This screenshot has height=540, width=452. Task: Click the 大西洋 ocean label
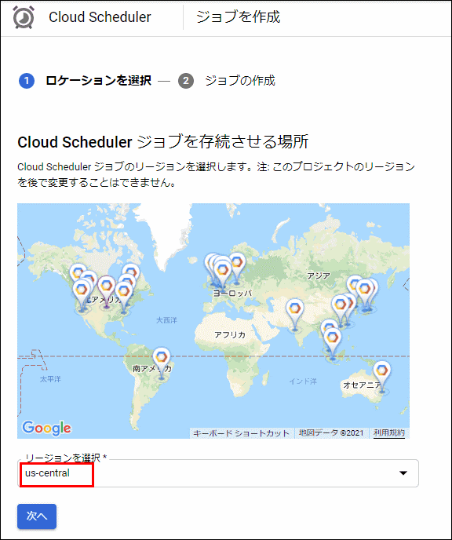click(x=166, y=320)
